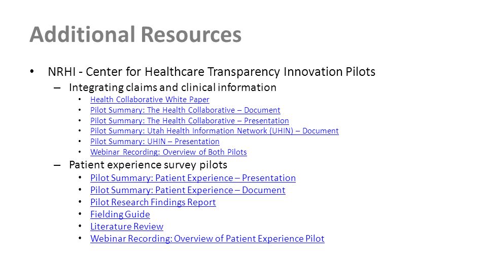Open the Health Collaborative White Paper link
Image resolution: width=487 pixels, height=273 pixels.
pos(150,100)
